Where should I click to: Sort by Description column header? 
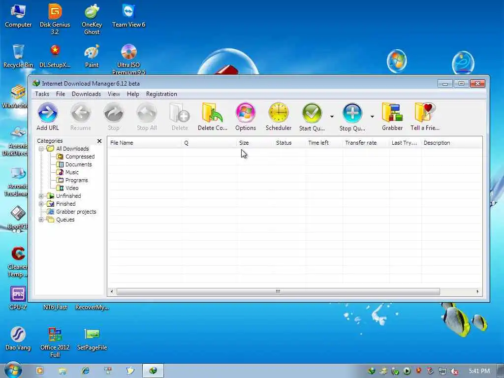click(x=452, y=143)
